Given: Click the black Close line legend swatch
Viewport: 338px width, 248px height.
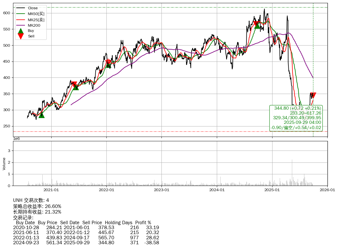Looking at the screenshot, I should tap(21, 8).
